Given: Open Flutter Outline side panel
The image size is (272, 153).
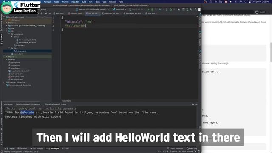Looking at the screenshot, I should (200, 20).
